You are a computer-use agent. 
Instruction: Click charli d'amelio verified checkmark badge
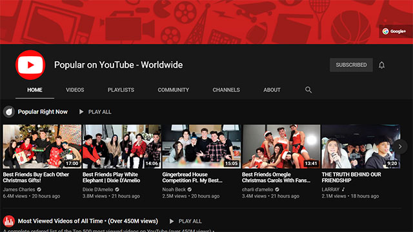coord(277,189)
